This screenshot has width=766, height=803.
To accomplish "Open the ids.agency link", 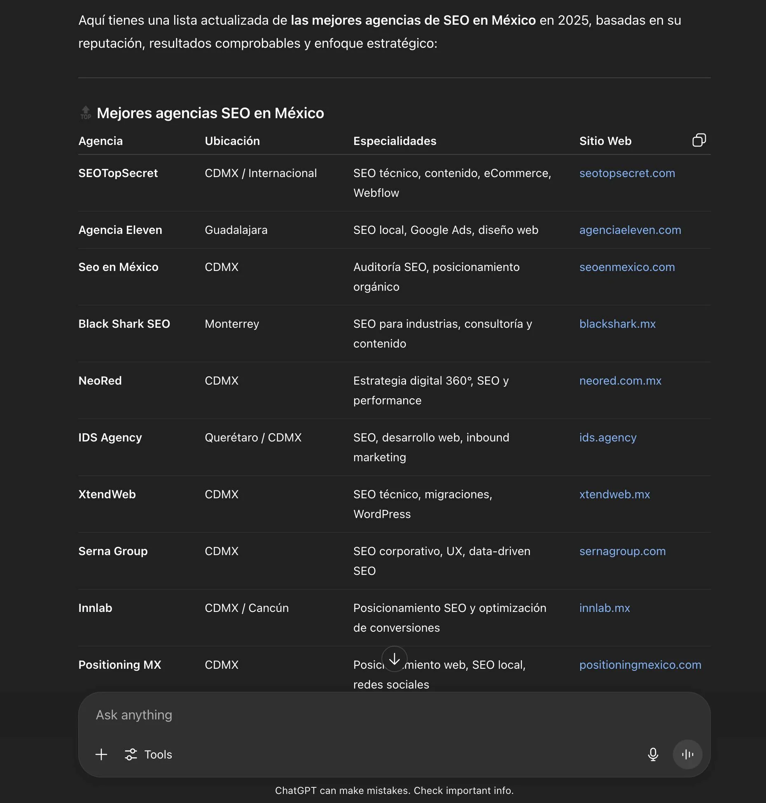I will (x=608, y=437).
